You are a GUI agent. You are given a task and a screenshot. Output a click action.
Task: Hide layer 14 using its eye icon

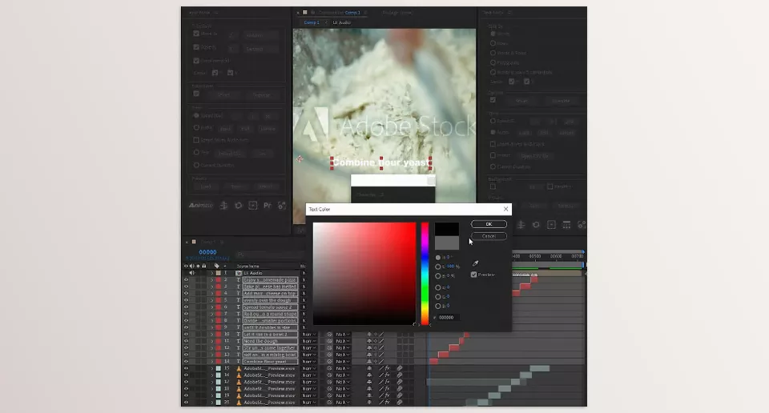click(186, 362)
